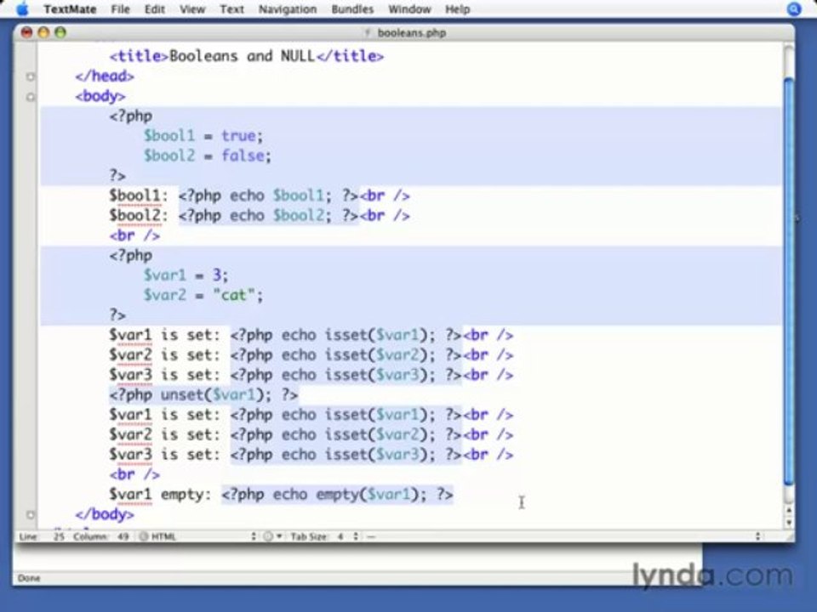Screen dimensions: 817x612
Task: Click the scroll down arrow
Action: (789, 522)
